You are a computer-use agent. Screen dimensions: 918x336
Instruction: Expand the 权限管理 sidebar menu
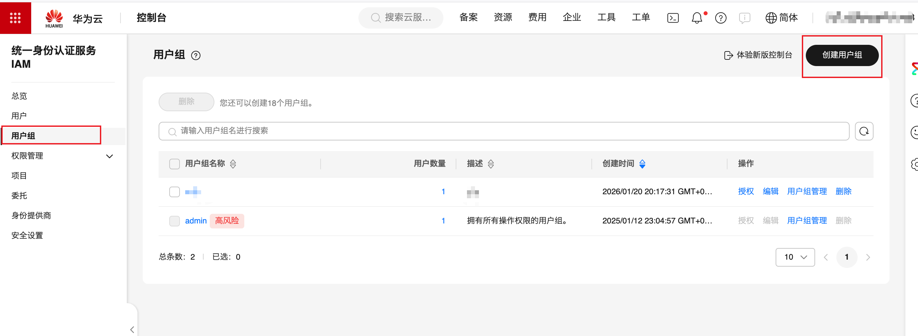110,156
